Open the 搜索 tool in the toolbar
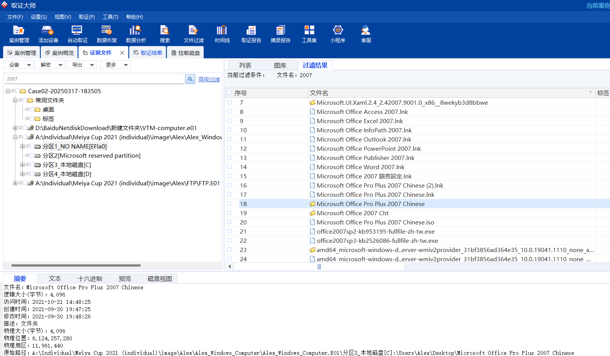Image resolution: width=610 pixels, height=356 pixels. click(165, 34)
